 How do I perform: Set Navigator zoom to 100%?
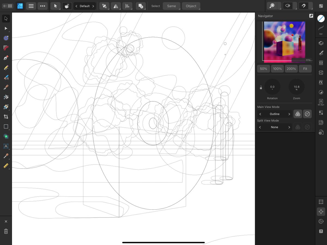(277, 69)
